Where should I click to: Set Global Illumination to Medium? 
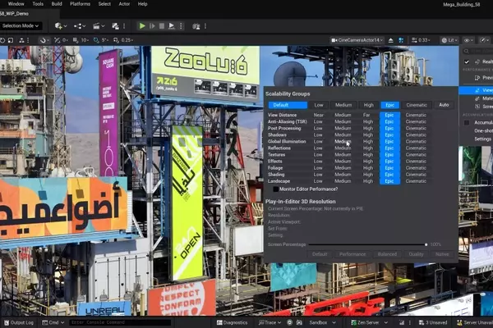tap(343, 142)
